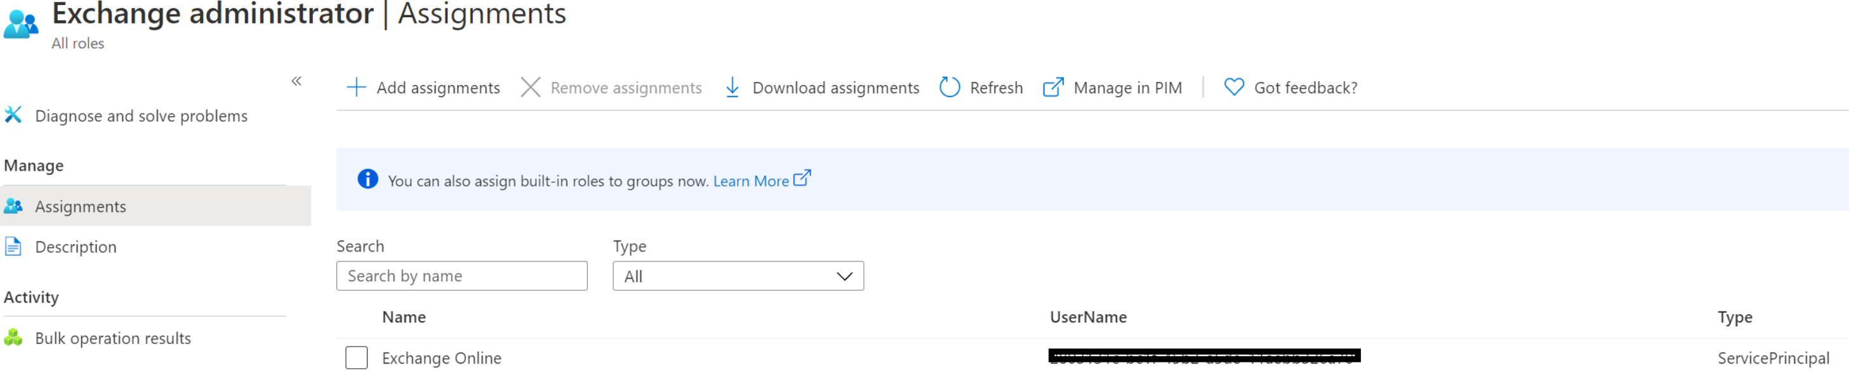Click the Add assignments plus icon

point(356,88)
